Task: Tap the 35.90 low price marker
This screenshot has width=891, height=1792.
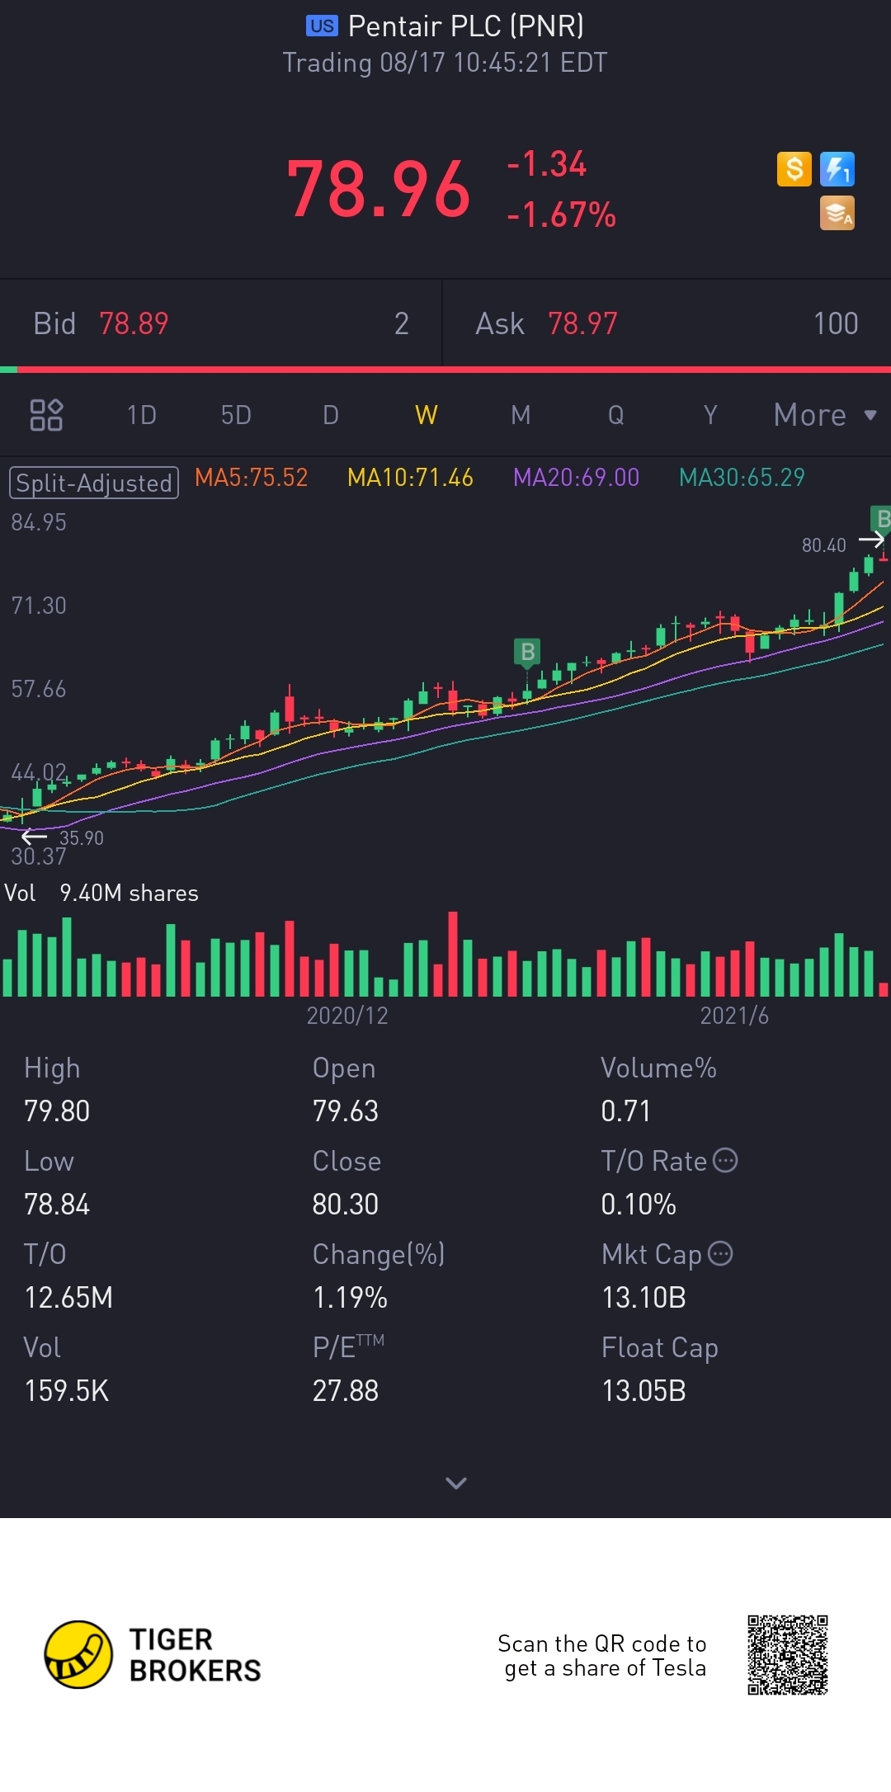Action: tap(82, 838)
